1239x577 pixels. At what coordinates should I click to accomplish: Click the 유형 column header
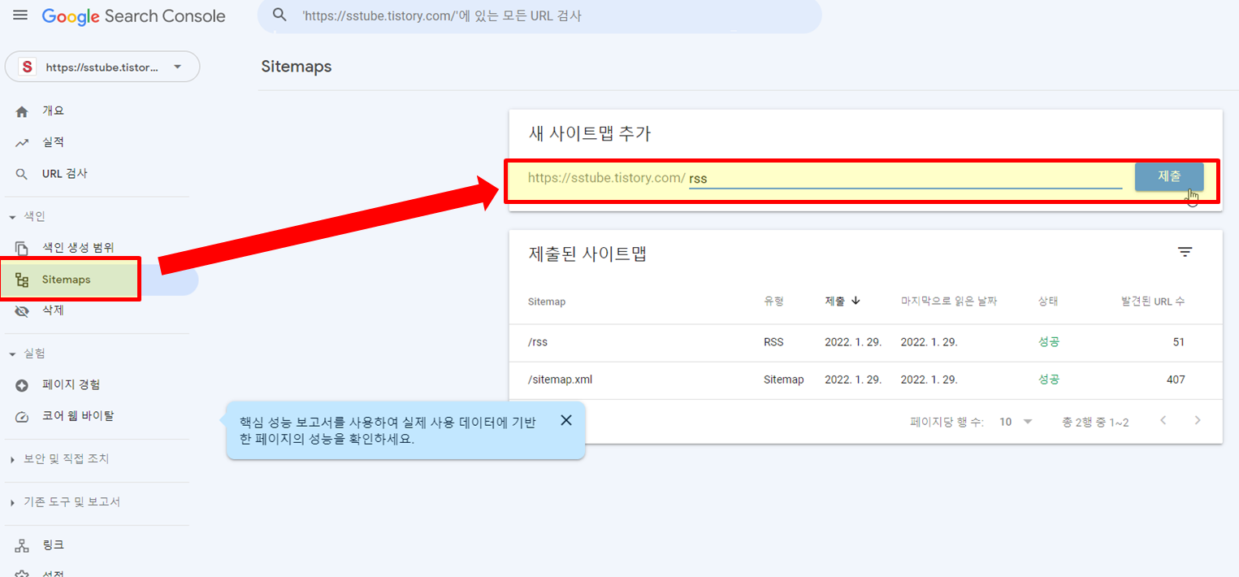[773, 302]
